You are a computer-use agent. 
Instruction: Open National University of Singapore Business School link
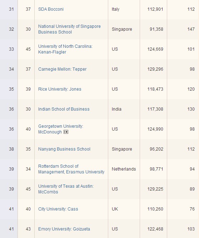[69, 29]
